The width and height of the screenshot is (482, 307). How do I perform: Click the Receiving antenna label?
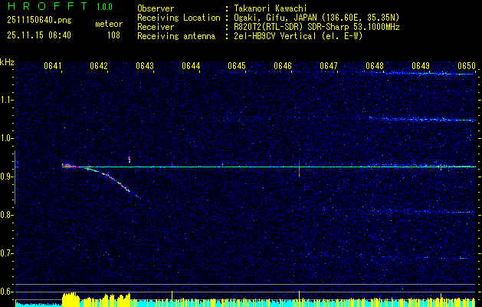coord(176,36)
